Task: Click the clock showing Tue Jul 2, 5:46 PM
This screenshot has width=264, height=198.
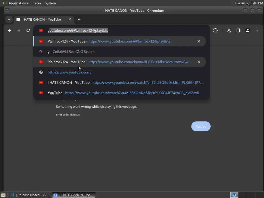Action: (249, 3)
